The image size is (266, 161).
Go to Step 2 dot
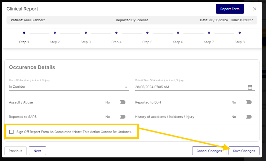pos(55,33)
